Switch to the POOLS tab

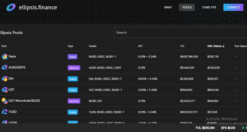(187, 7)
